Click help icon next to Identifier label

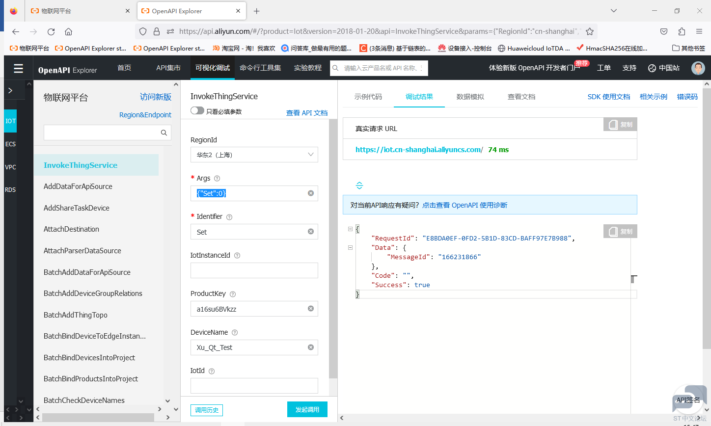pos(229,217)
